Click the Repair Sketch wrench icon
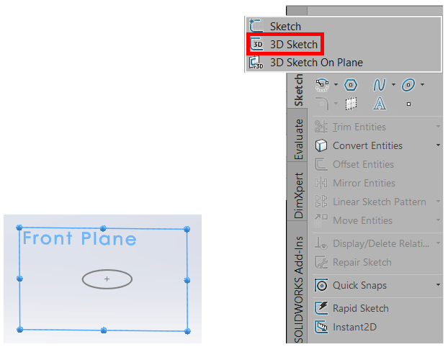This screenshot has width=448, height=347. (x=321, y=262)
